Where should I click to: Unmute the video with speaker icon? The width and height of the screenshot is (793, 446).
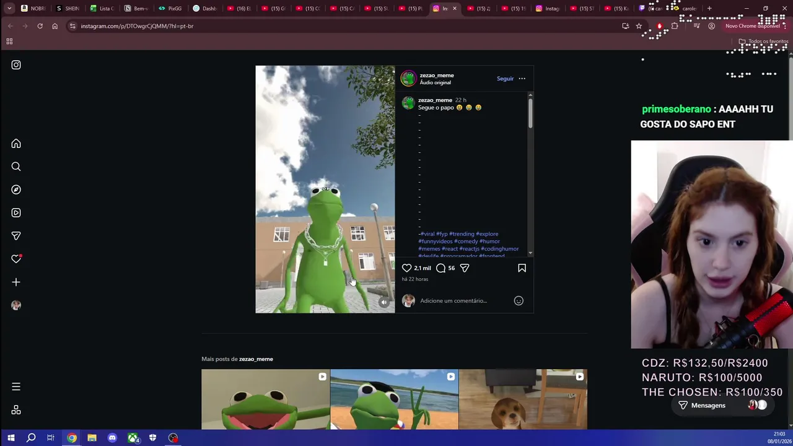(384, 302)
